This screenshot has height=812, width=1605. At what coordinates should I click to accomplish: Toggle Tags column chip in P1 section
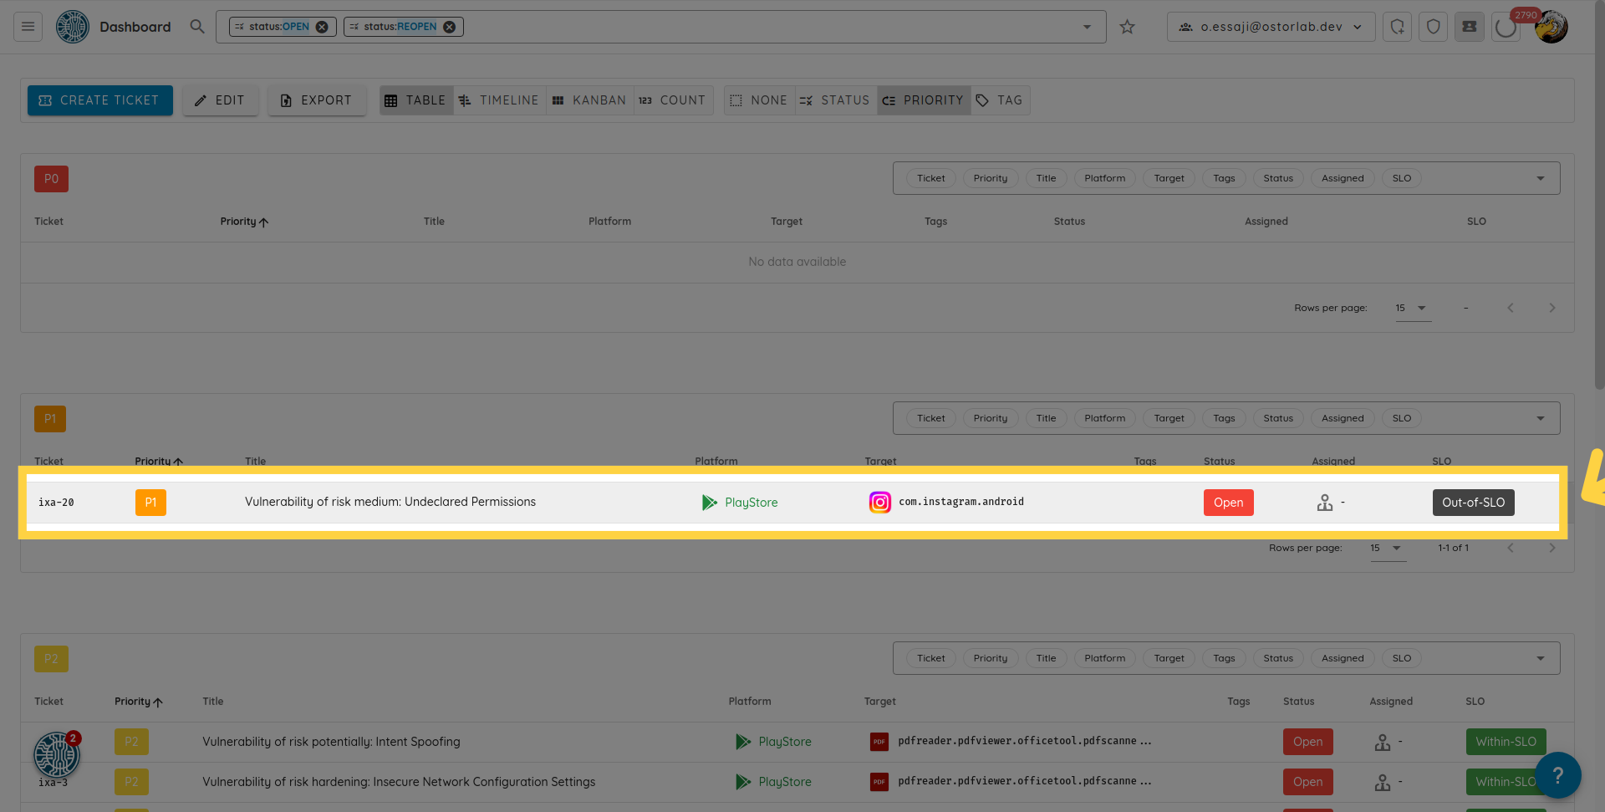coord(1224,418)
